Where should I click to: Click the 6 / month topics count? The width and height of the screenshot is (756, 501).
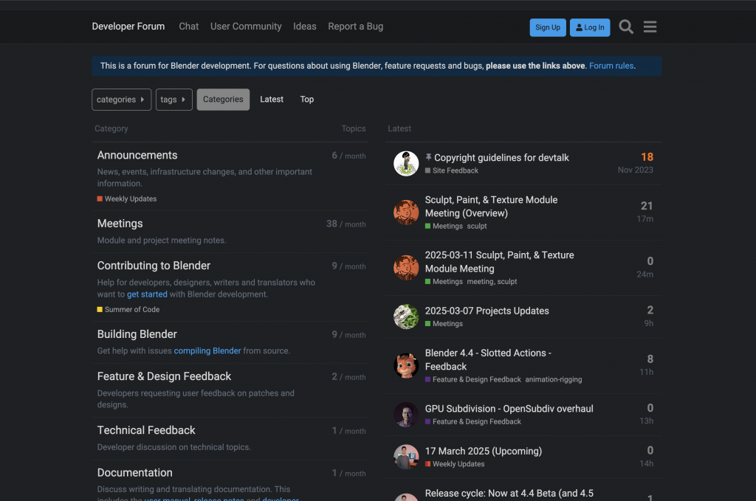click(348, 156)
